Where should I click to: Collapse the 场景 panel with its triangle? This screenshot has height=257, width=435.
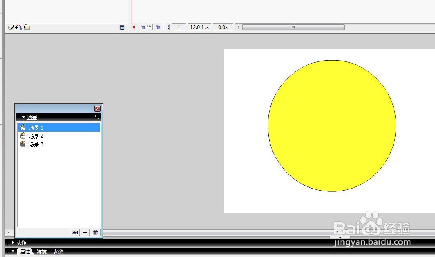tap(23, 117)
